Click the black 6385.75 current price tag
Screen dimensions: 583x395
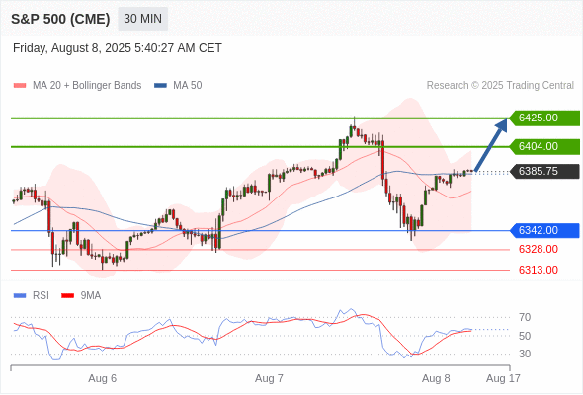tap(544, 171)
